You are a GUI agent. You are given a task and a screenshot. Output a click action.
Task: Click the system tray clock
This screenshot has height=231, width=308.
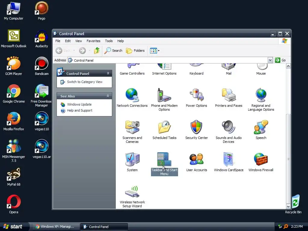[297, 226]
